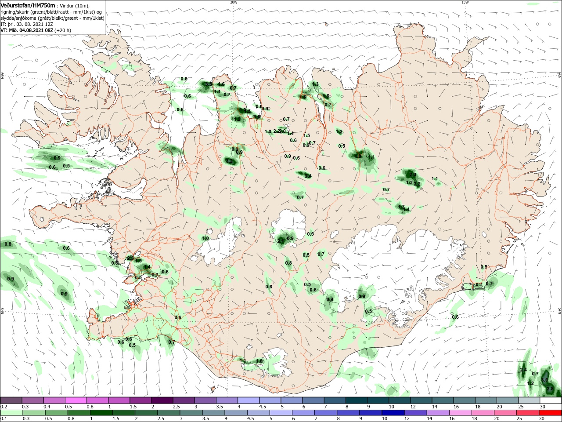
Task: Pick the pale green 0.1 rain scale swatch
Action: point(11,413)
